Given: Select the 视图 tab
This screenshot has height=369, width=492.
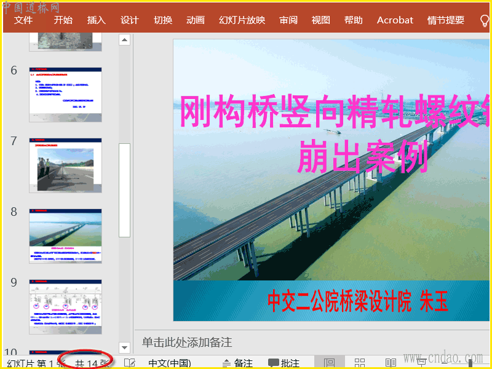Looking at the screenshot, I should 320,20.
